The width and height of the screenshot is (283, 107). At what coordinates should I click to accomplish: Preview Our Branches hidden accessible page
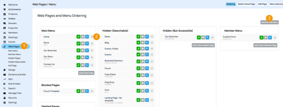207,37
